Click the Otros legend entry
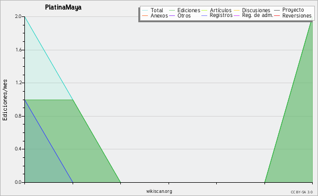The width and height of the screenshot is (318, 196). (180, 15)
